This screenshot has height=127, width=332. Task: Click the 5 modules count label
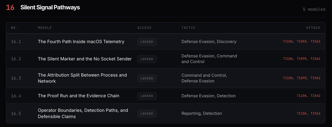[314, 9]
